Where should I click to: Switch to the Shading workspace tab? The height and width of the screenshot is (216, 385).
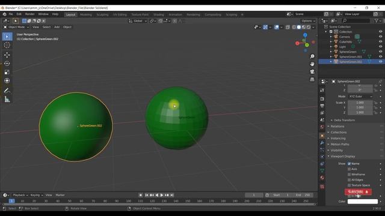pos(158,14)
